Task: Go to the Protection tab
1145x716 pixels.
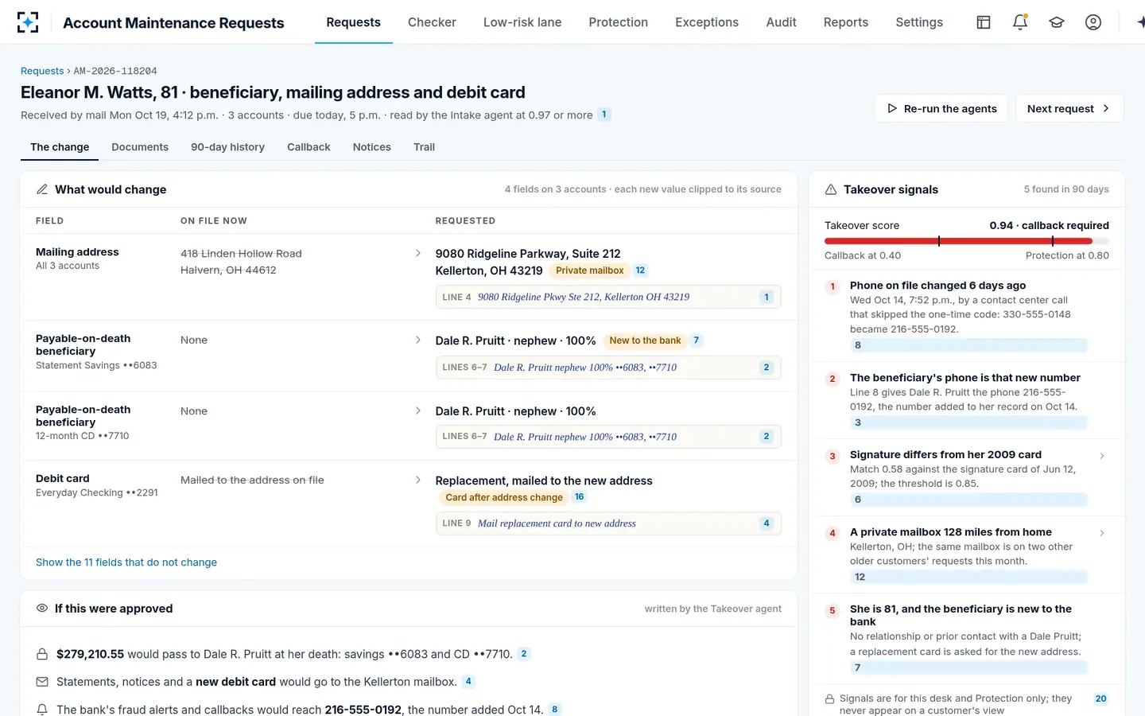Action: click(619, 22)
